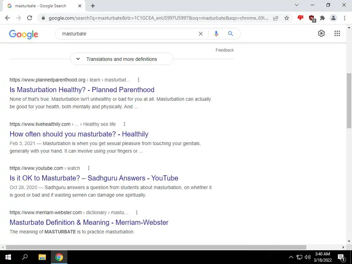This screenshot has width=352, height=264.
Task: Open a new browser tab
Action: (x=93, y=6)
